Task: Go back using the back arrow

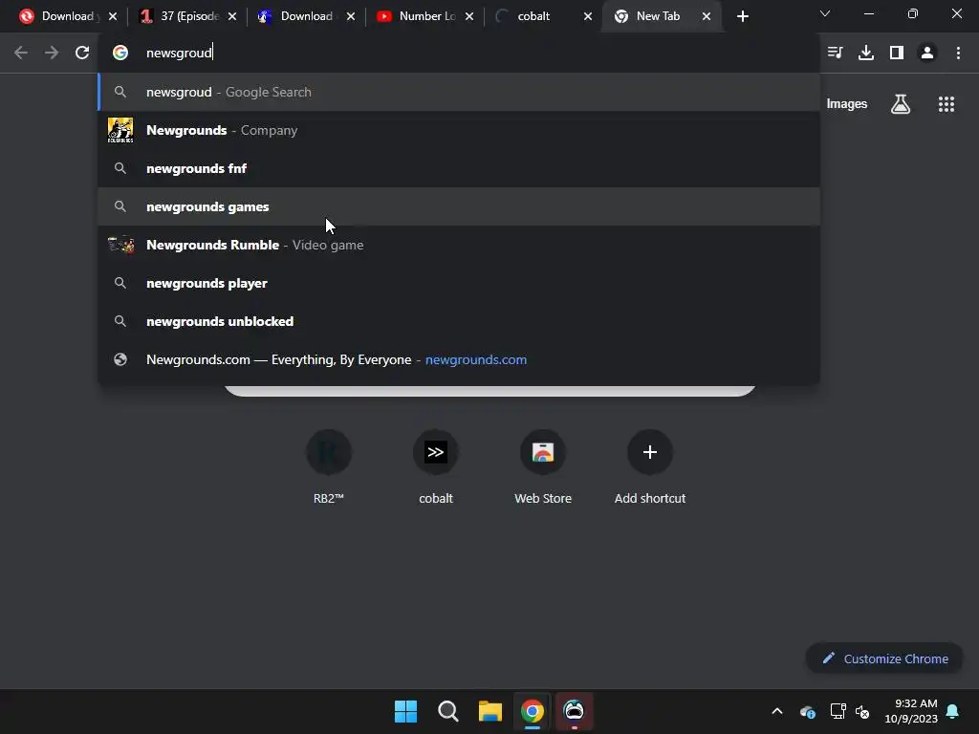Action: tap(21, 53)
